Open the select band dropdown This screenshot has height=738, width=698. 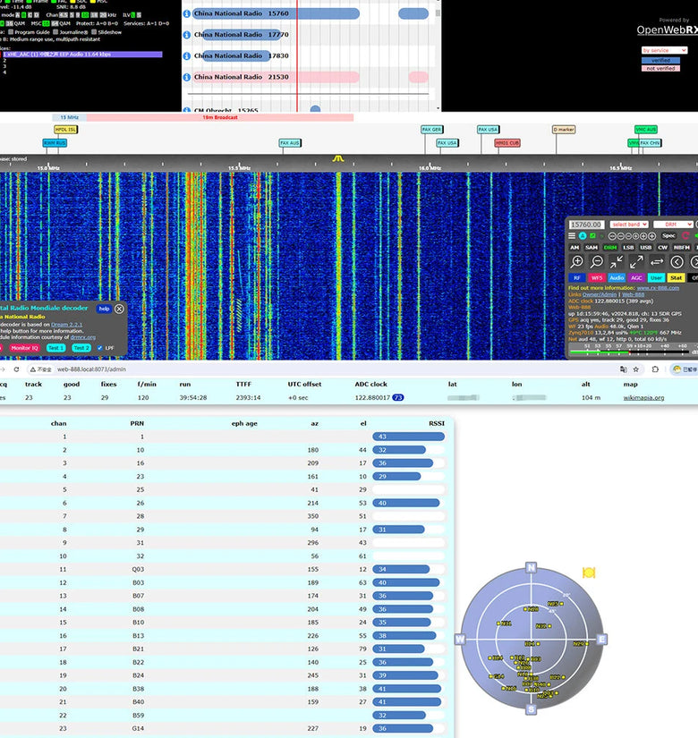point(629,225)
